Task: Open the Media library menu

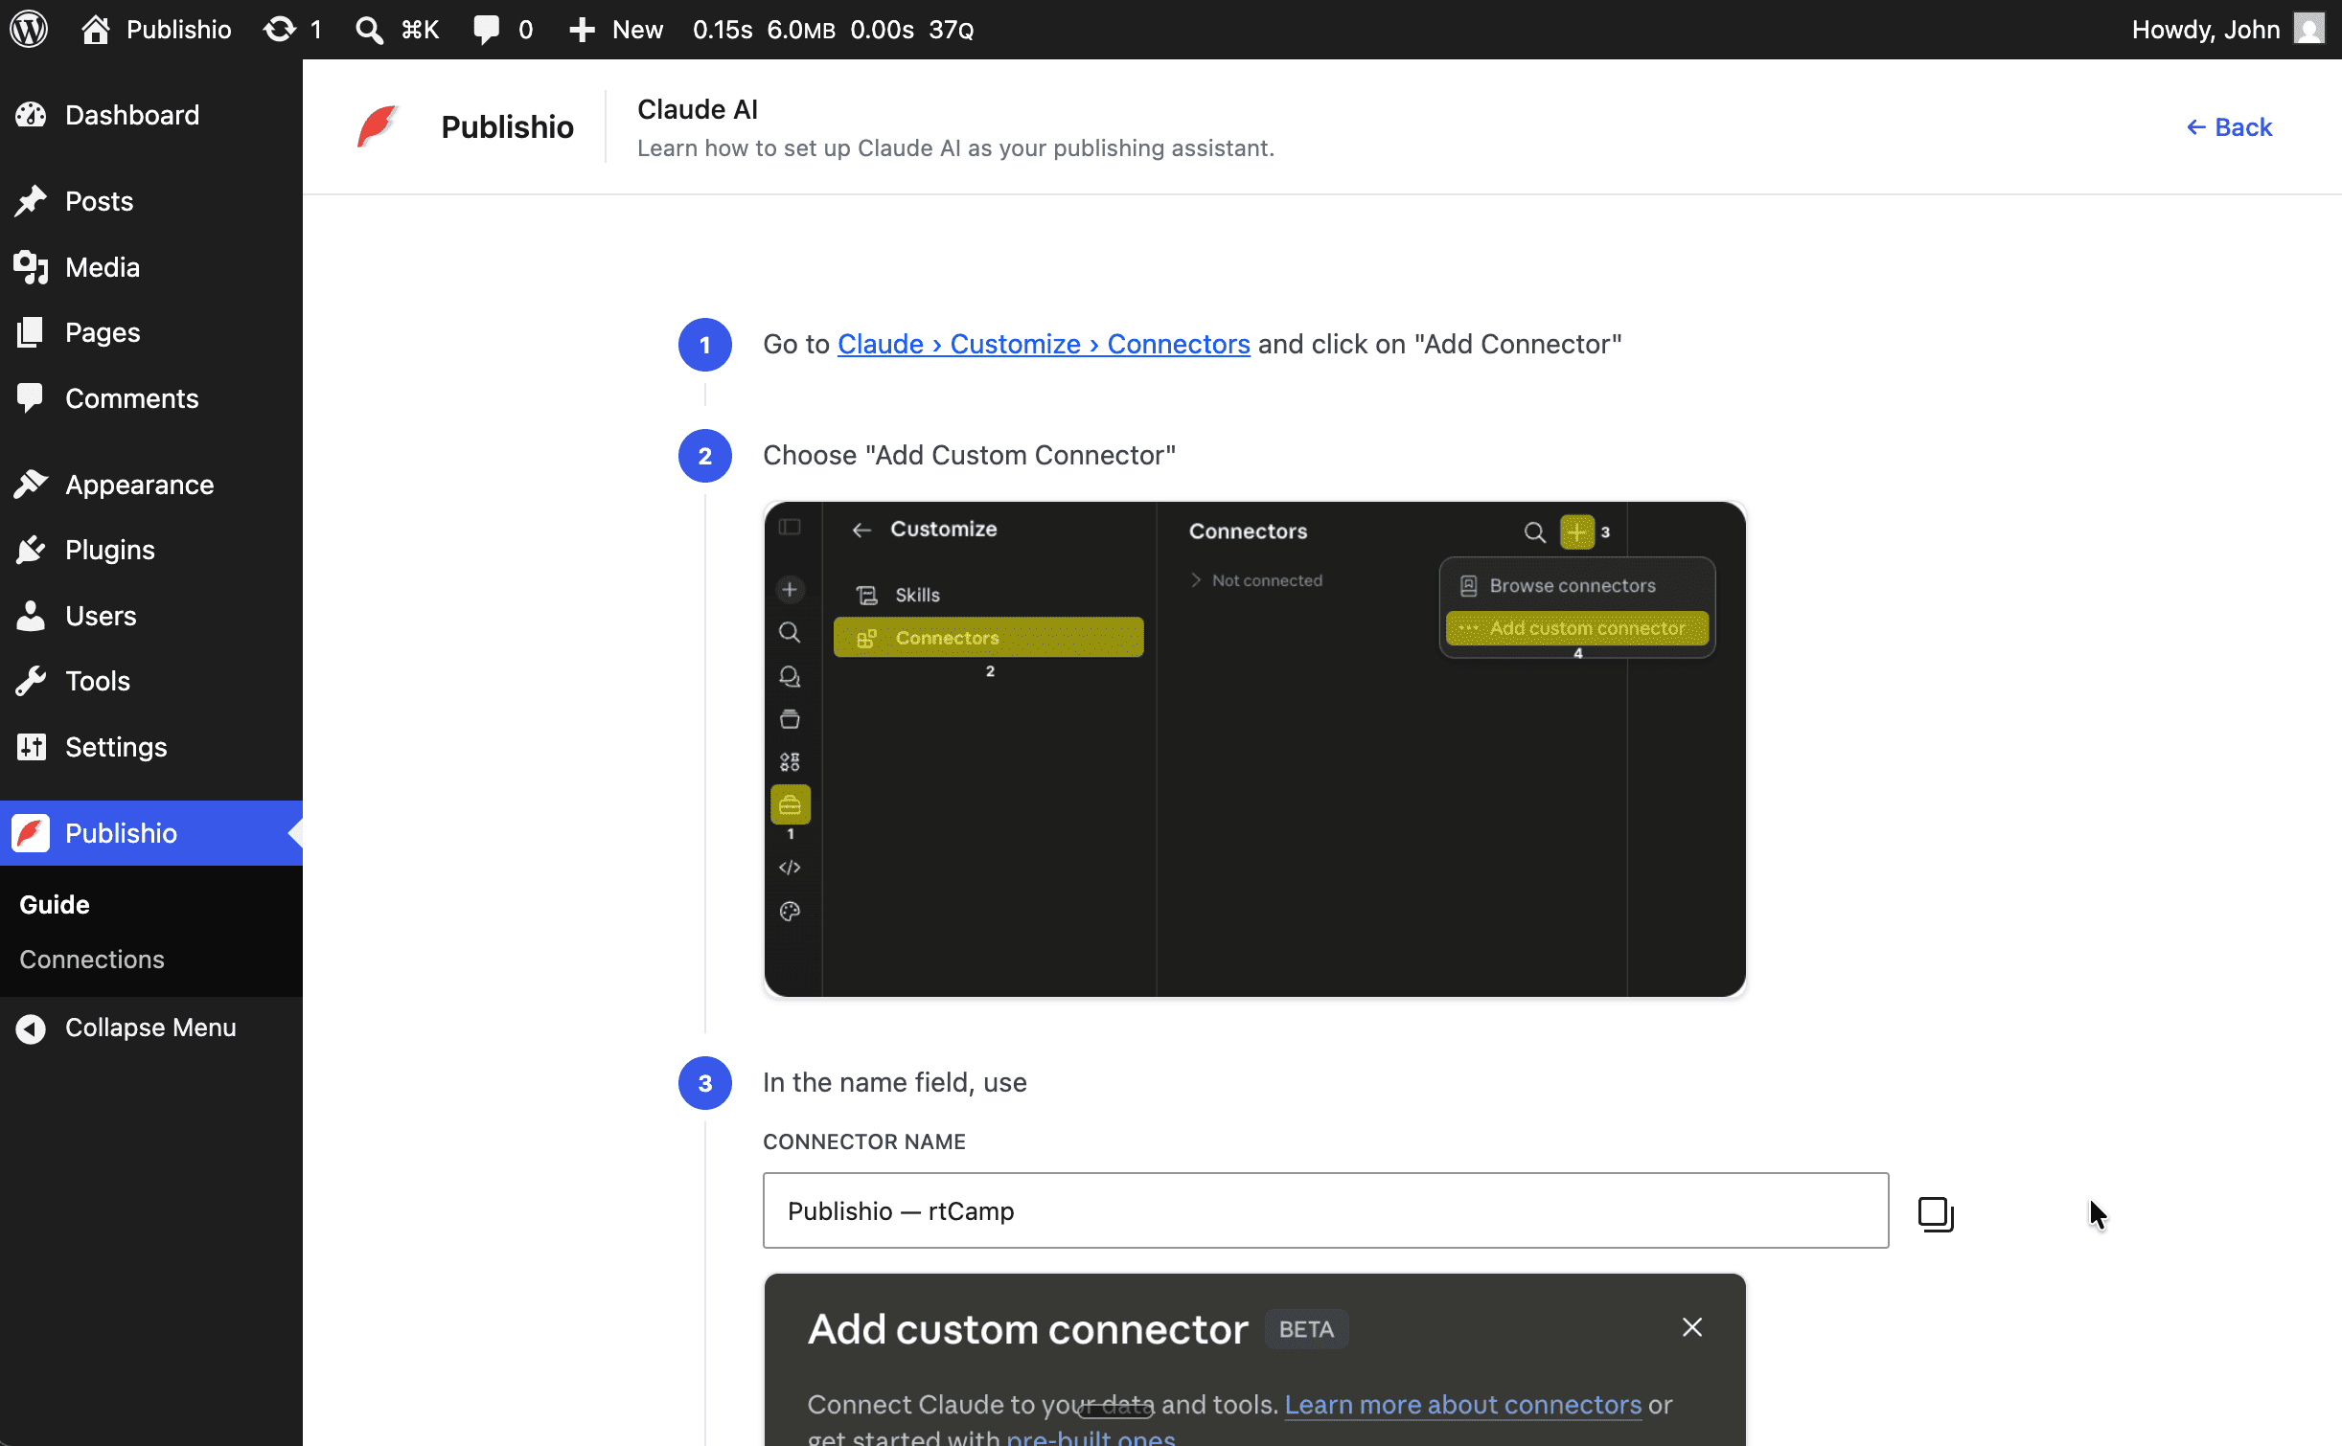Action: click(x=151, y=267)
